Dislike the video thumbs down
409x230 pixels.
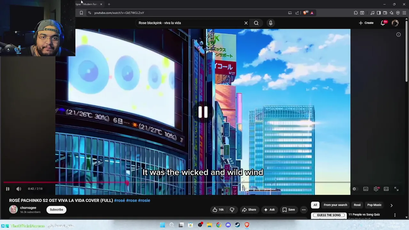point(232,210)
